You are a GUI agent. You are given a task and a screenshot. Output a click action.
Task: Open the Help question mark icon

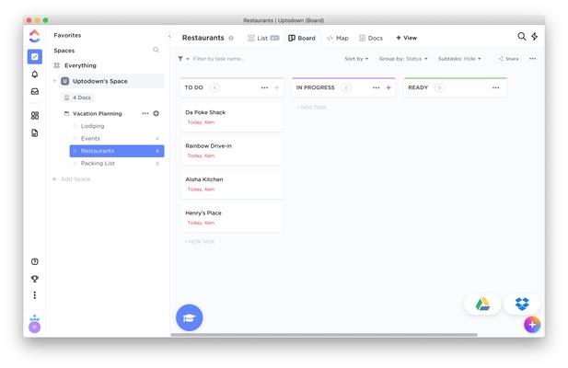(35, 261)
